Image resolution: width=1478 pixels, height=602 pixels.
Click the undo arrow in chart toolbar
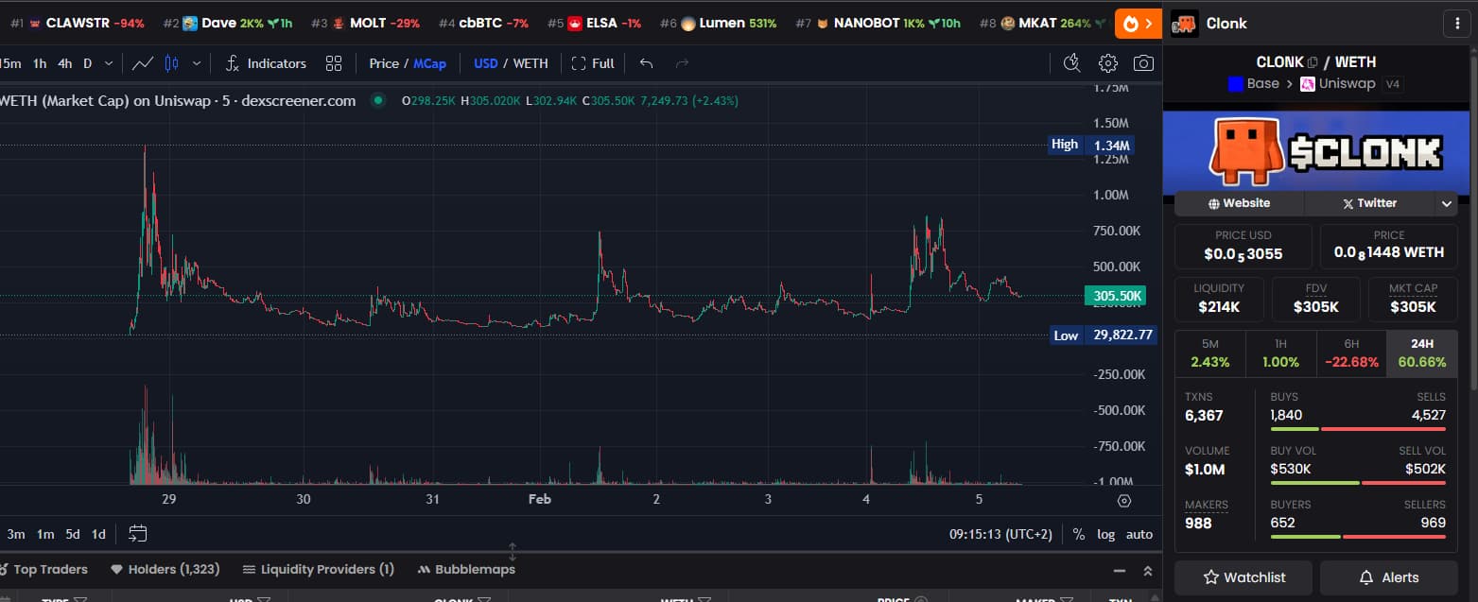click(x=647, y=63)
